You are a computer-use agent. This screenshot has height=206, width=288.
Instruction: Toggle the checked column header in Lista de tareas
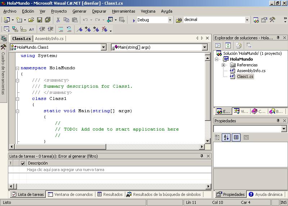point(23,163)
